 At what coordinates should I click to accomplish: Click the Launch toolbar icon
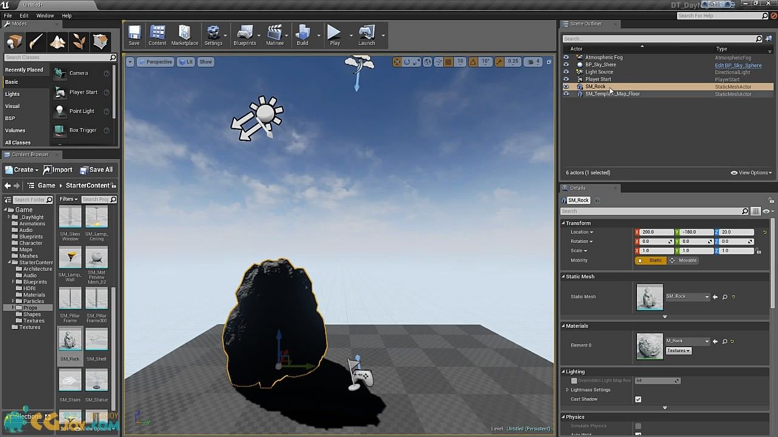click(367, 36)
